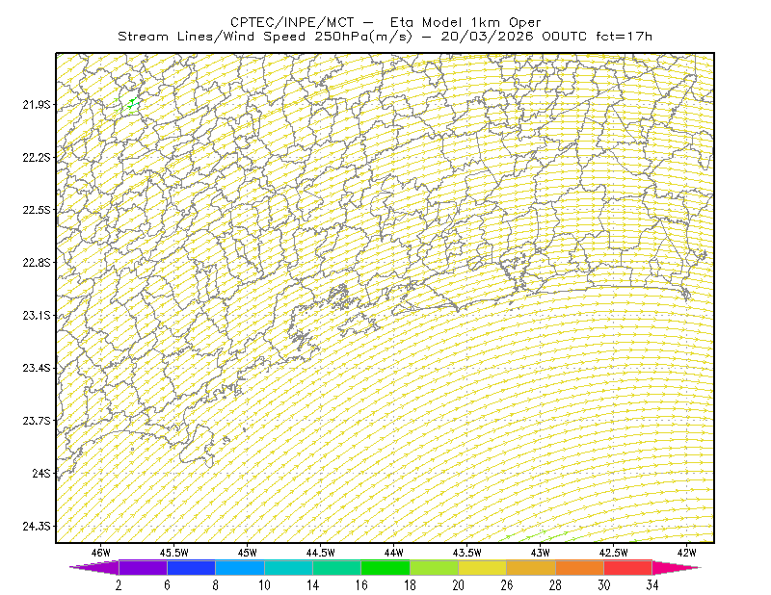
Task: Click the teal green 14–16 legend color
Action: click(336, 567)
